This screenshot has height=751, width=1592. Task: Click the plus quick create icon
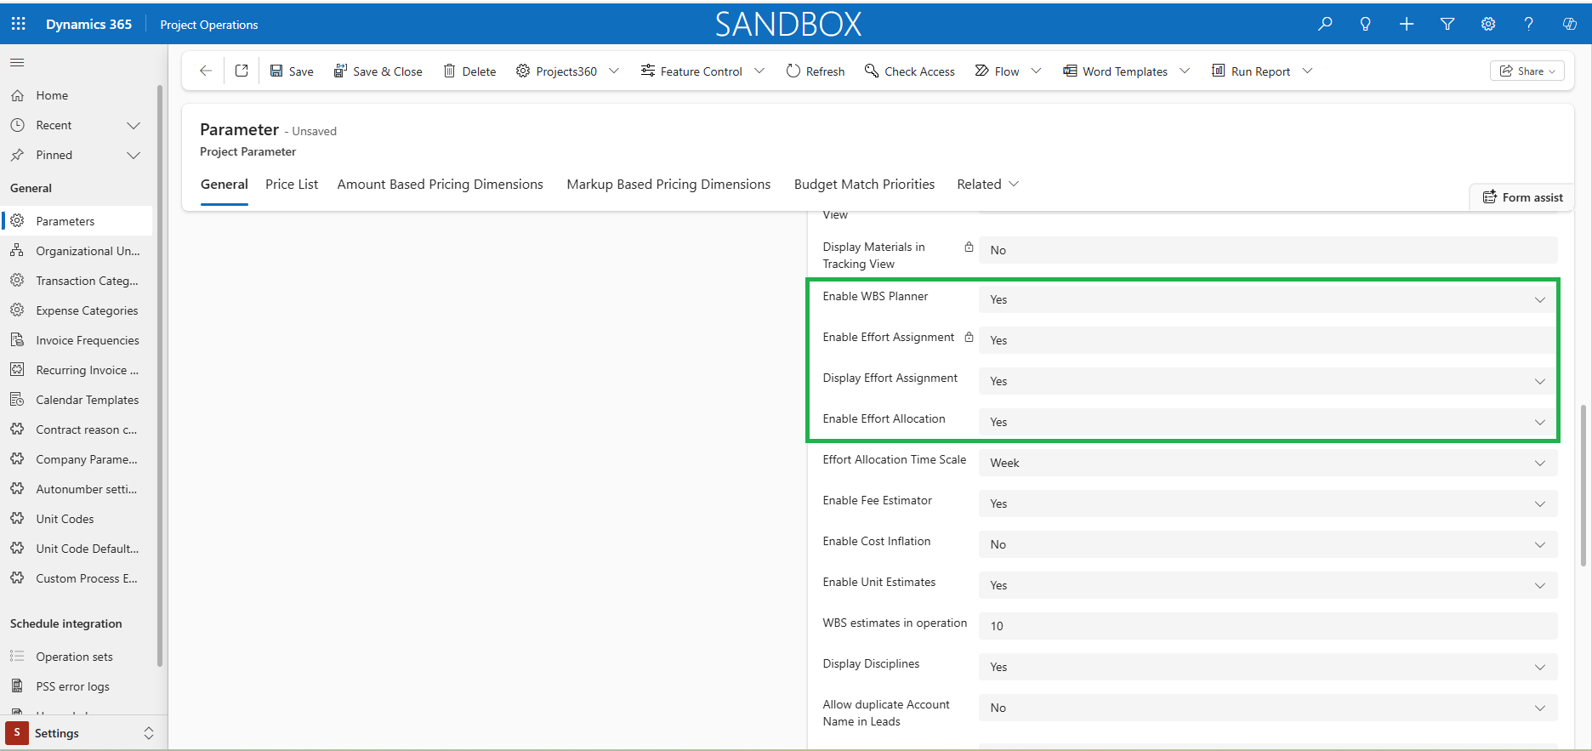[1407, 24]
